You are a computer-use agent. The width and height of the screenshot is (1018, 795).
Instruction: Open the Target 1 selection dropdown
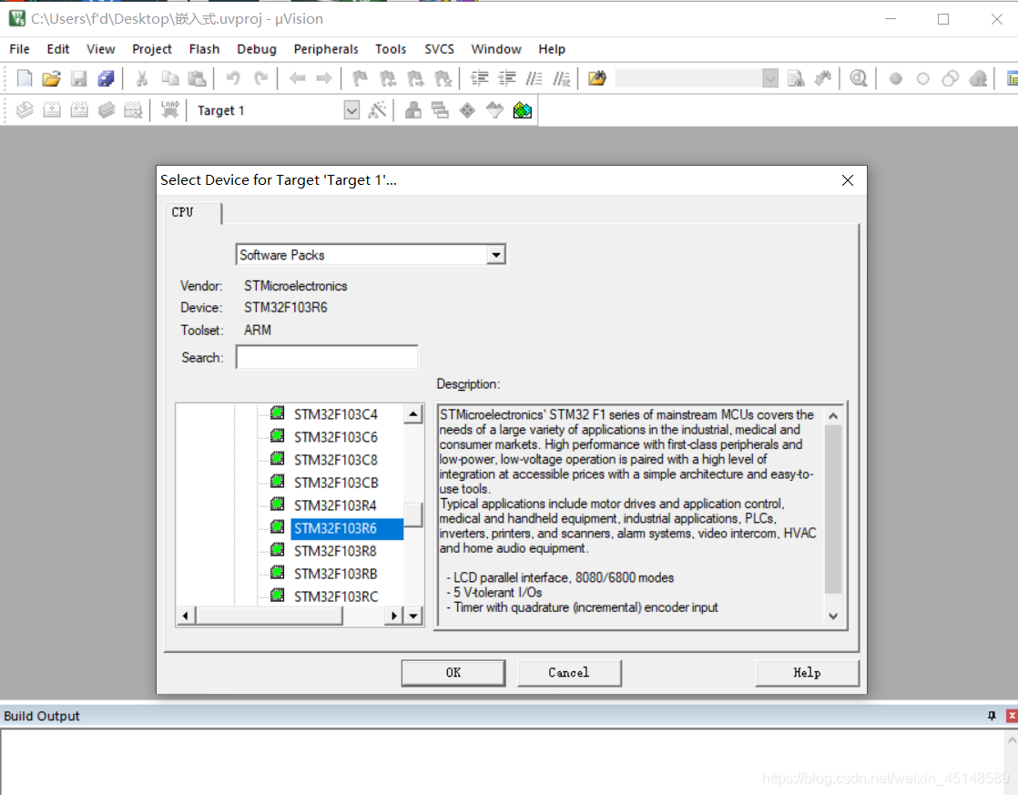click(x=351, y=110)
